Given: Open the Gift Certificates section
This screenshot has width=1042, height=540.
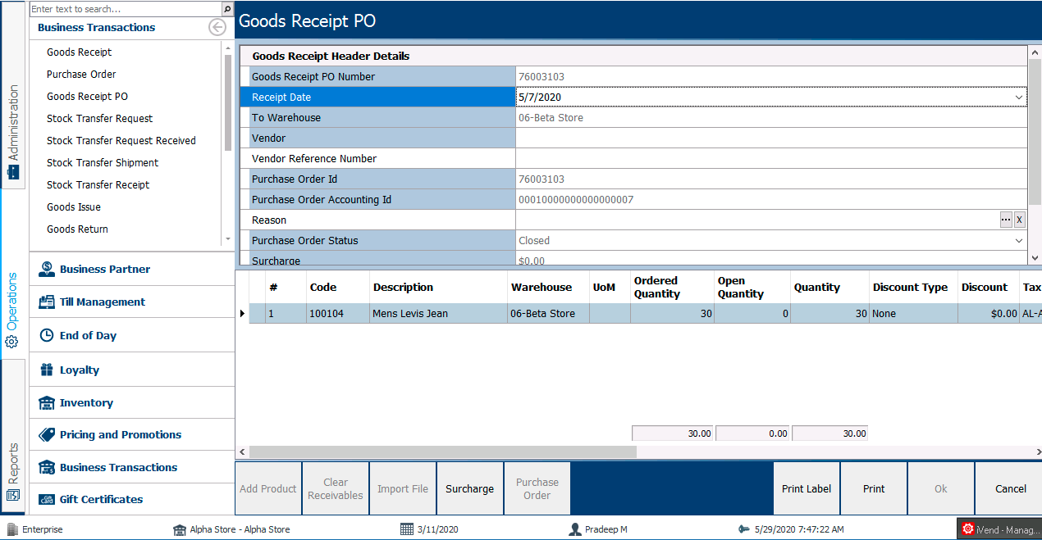Looking at the screenshot, I should 101,499.
